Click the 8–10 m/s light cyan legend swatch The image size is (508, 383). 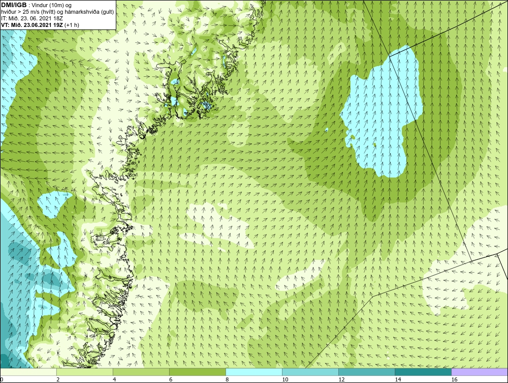point(253,372)
